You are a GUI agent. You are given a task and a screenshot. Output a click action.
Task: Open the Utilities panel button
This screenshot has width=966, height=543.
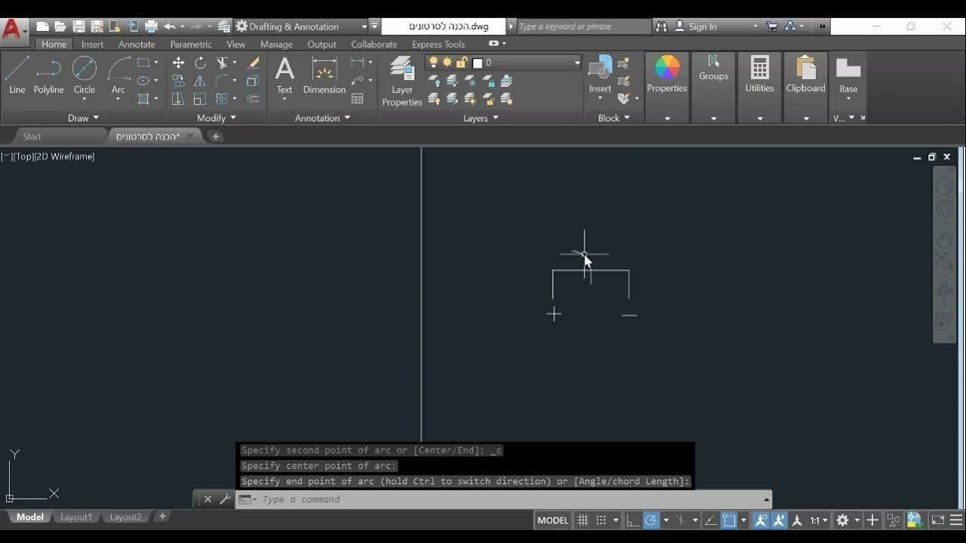coord(759,75)
